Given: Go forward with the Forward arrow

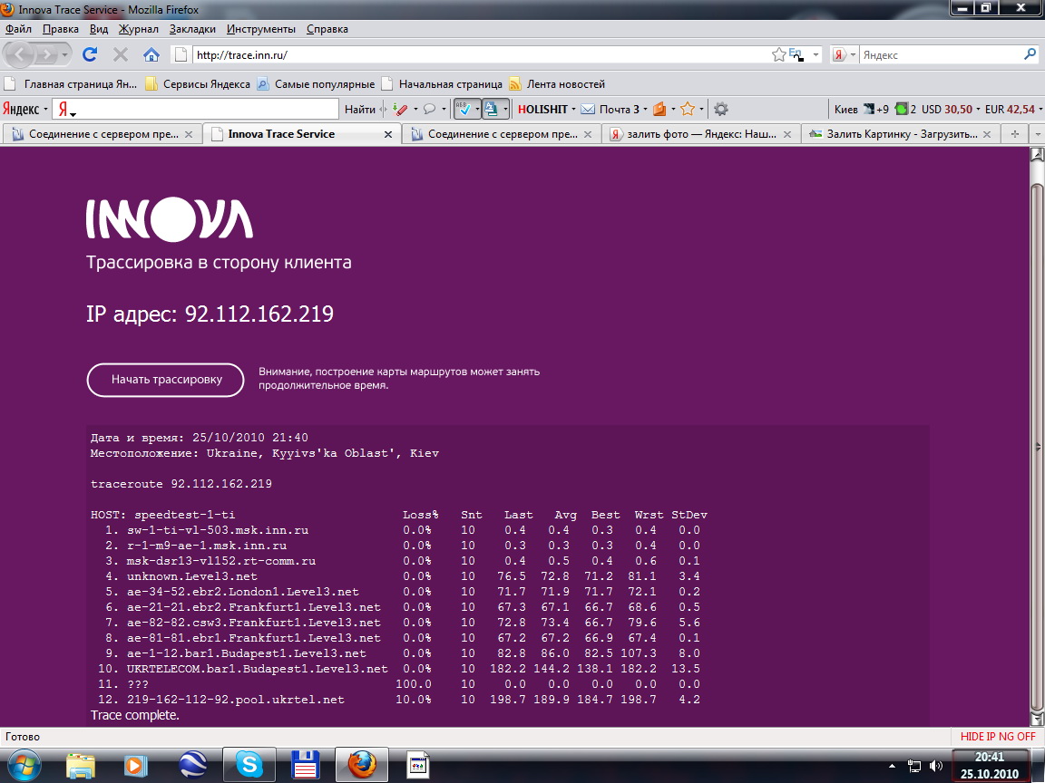Looking at the screenshot, I should point(46,54).
